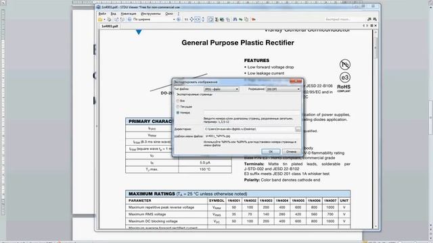Close the export image dialog
The height and width of the screenshot is (243, 433).
click(296, 81)
